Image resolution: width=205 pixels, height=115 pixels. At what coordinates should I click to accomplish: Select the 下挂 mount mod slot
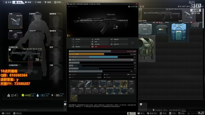[81, 84]
